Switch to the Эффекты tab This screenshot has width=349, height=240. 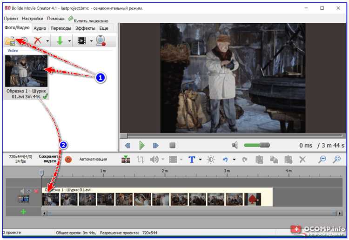[85, 28]
